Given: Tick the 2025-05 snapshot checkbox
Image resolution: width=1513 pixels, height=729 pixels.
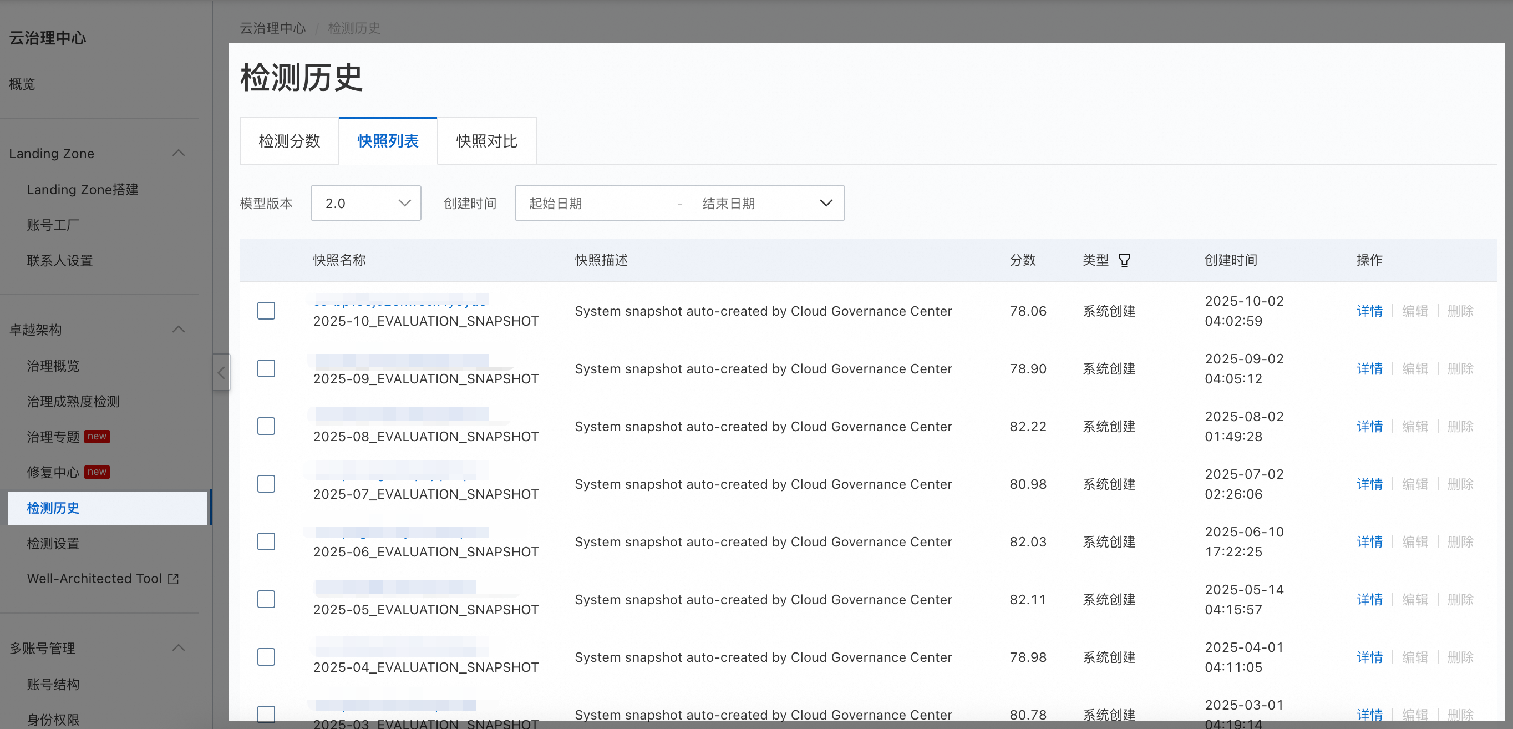Looking at the screenshot, I should click(266, 599).
